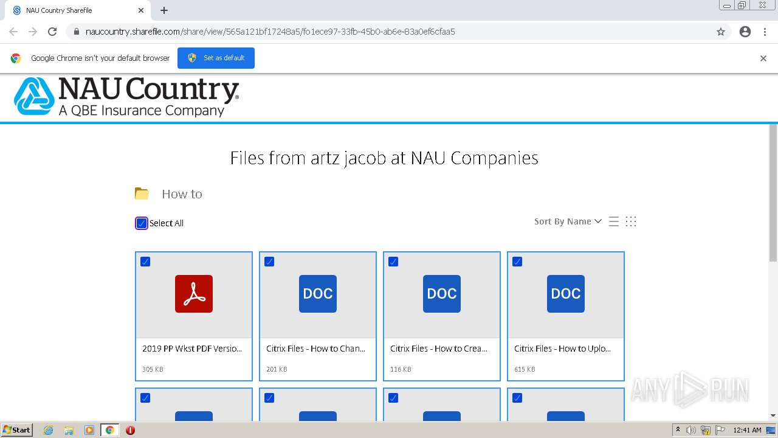Image resolution: width=778 pixels, height=438 pixels.
Task: View site security lock info
Action: 76,32
